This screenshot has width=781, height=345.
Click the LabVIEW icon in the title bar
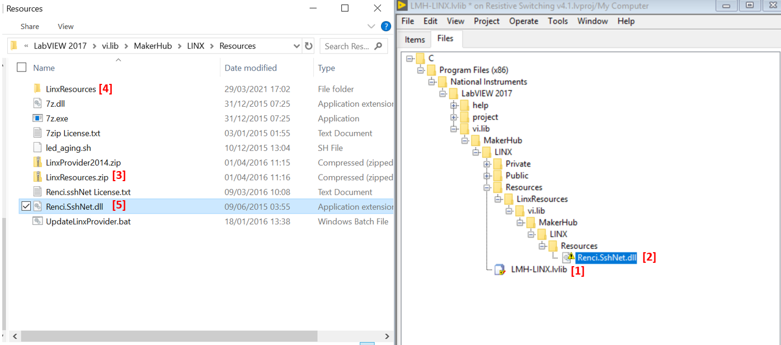click(x=402, y=6)
